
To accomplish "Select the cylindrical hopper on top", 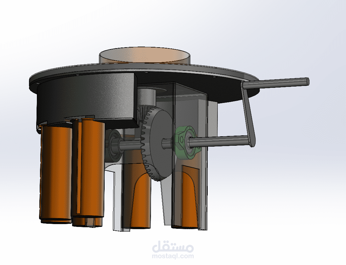I will (145, 55).
